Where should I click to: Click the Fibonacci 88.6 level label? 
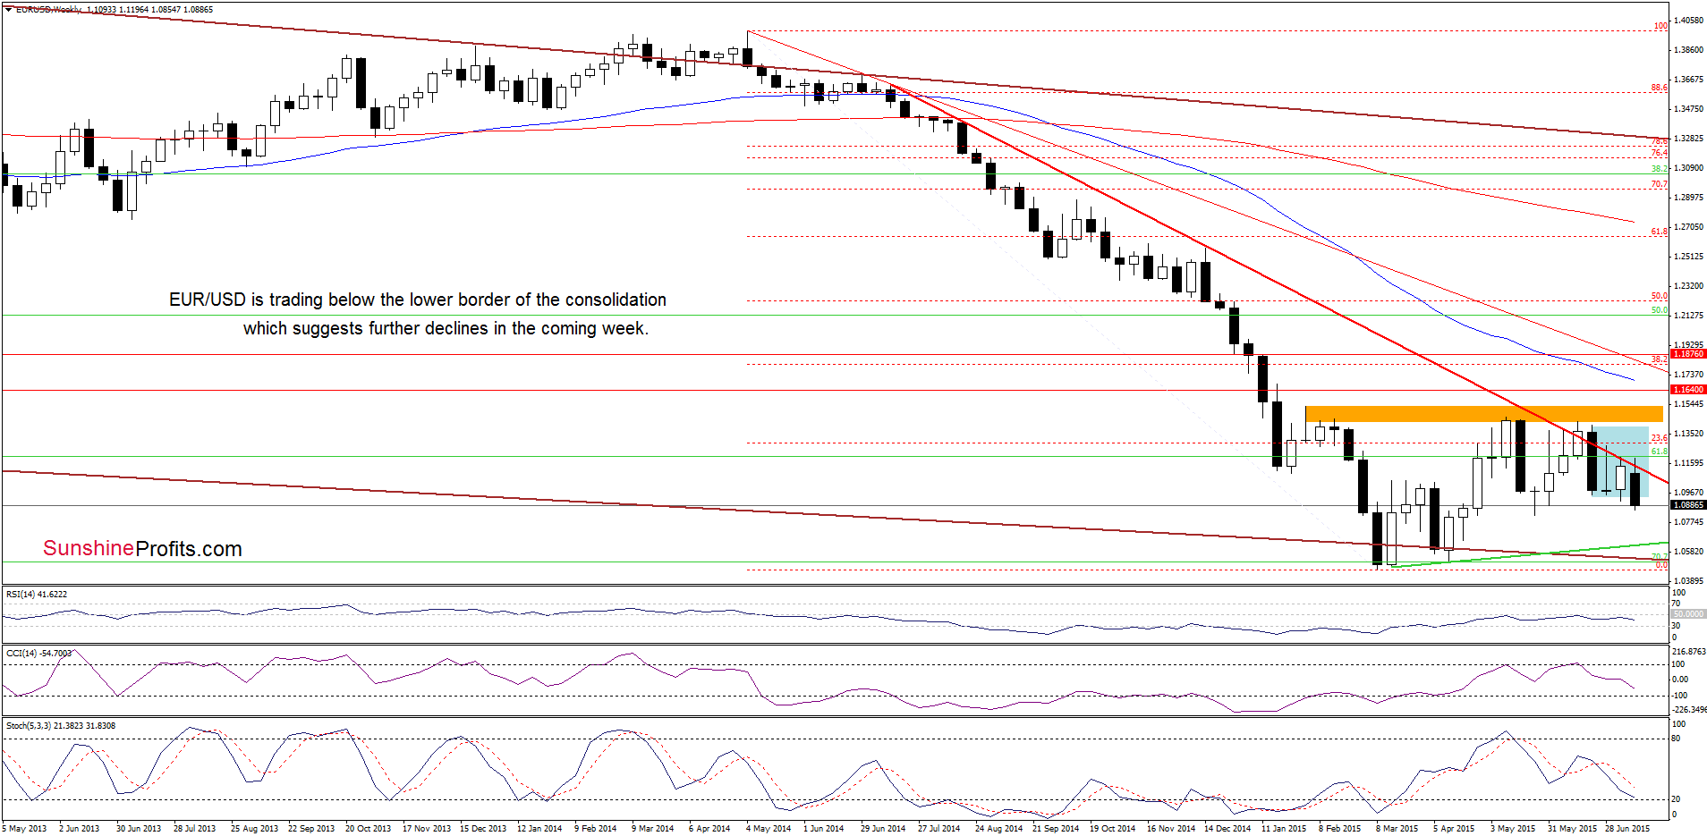pos(1659,88)
